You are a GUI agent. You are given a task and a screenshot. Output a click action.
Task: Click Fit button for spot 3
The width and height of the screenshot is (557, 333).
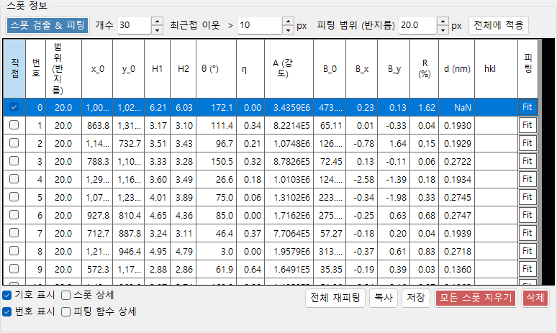[527, 161]
